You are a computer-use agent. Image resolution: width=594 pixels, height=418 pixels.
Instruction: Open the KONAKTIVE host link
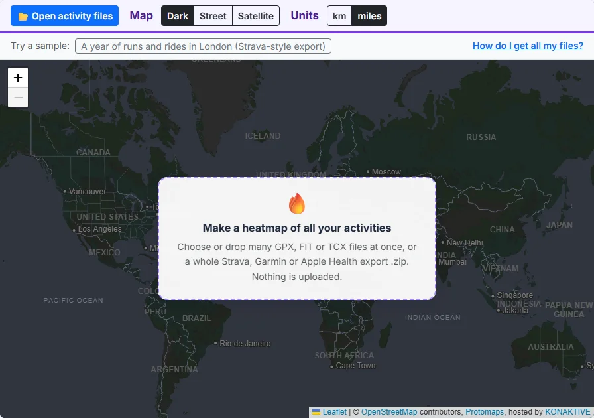[x=567, y=412]
